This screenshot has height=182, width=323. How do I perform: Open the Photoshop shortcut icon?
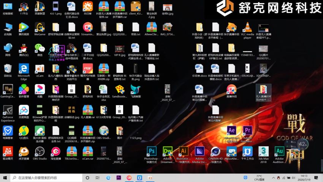[x=152, y=151]
